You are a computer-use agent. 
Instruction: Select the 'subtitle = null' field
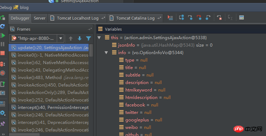[x=136, y=75]
